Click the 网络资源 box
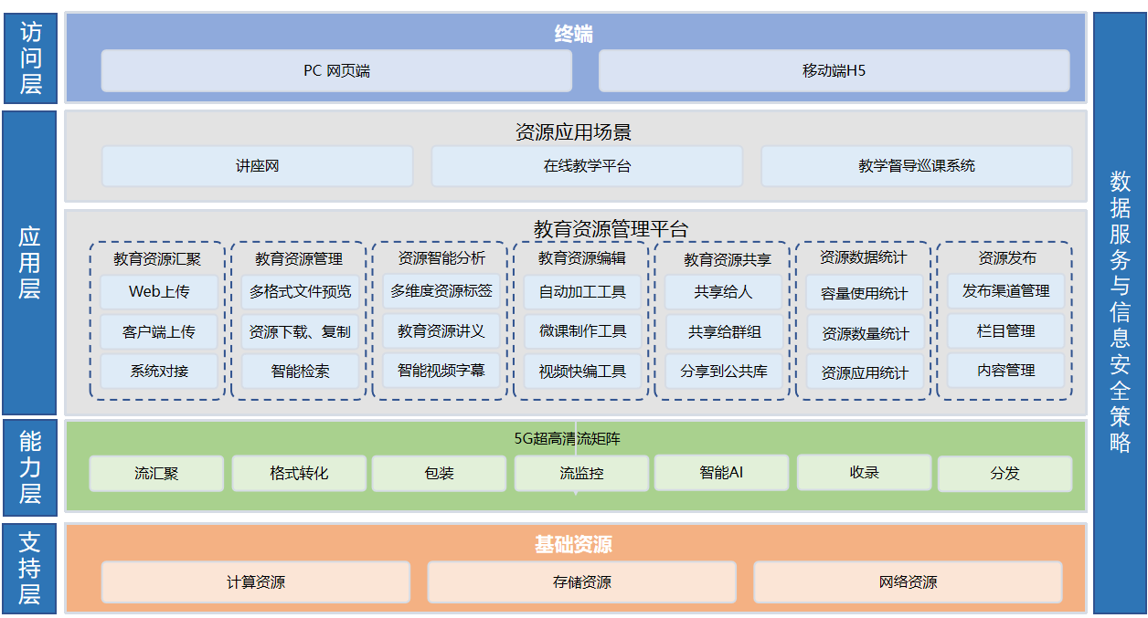Screen dimensions: 1148x618 (908, 582)
